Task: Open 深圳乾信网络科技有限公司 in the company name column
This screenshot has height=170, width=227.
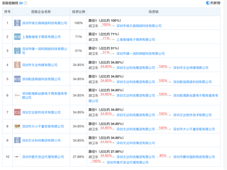Action: click(x=41, y=79)
